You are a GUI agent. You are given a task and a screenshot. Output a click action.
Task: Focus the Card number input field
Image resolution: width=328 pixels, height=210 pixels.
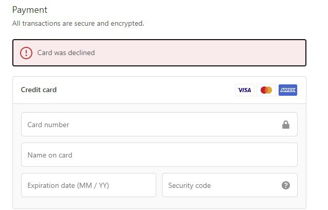pyautogui.click(x=159, y=125)
